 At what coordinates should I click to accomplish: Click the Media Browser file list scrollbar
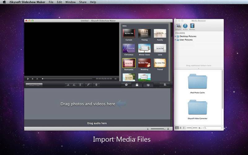[x=222, y=89]
